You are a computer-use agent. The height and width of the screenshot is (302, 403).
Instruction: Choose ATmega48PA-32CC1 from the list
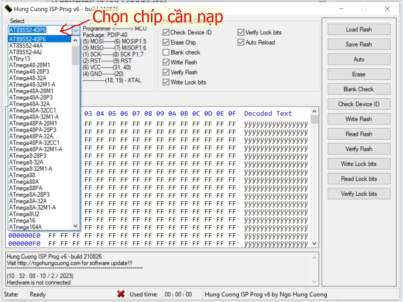[40, 143]
